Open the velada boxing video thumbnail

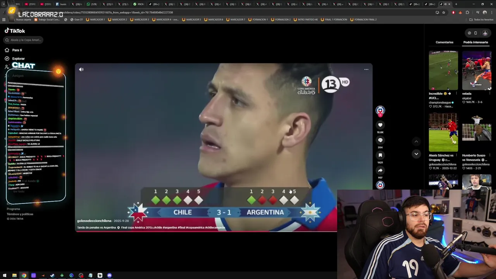coord(477,71)
